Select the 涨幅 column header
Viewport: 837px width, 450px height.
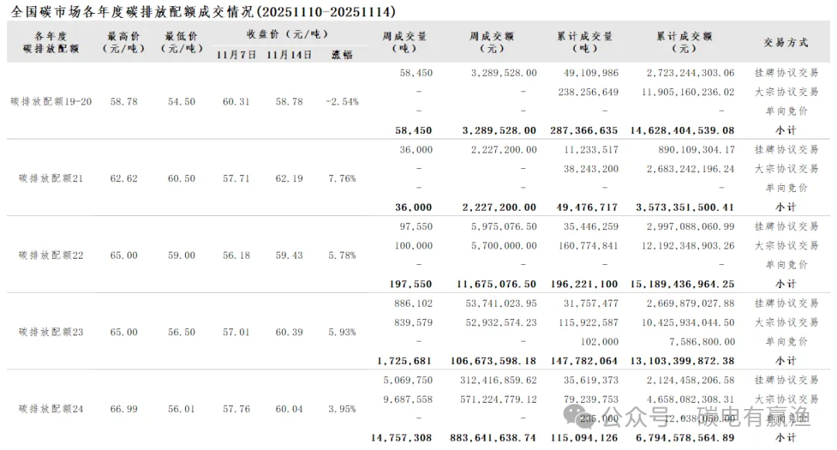pos(342,55)
